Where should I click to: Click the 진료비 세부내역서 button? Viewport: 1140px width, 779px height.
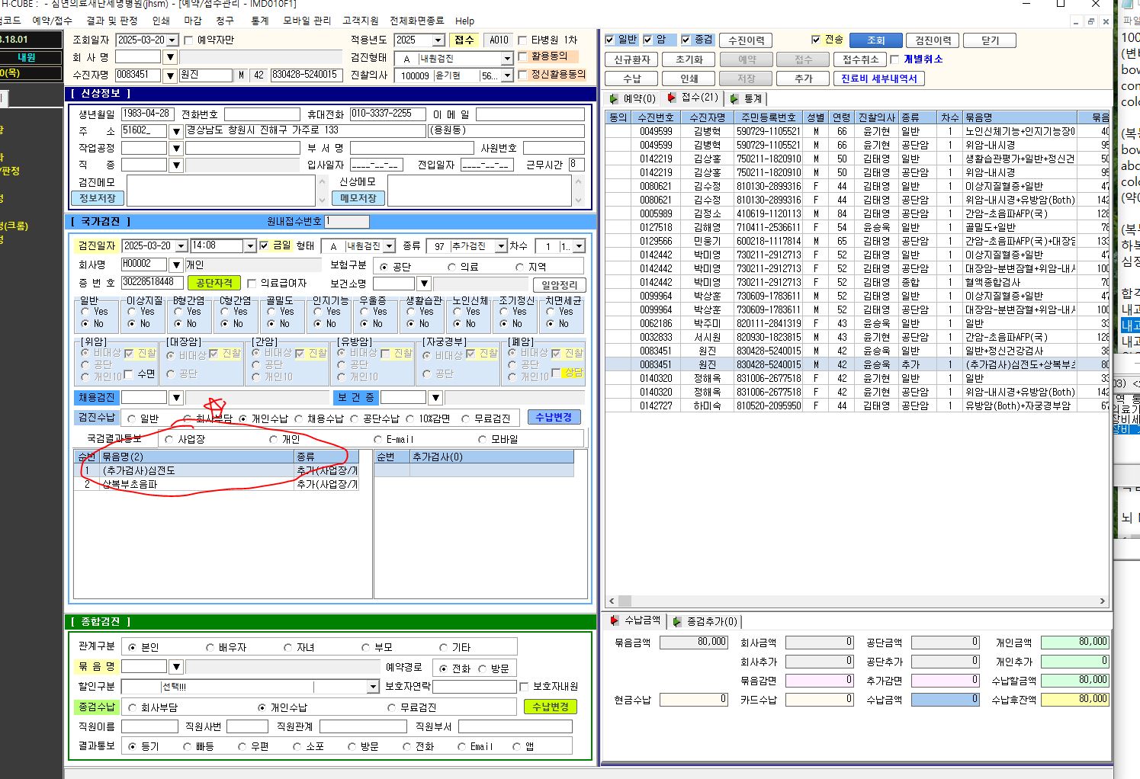[878, 79]
